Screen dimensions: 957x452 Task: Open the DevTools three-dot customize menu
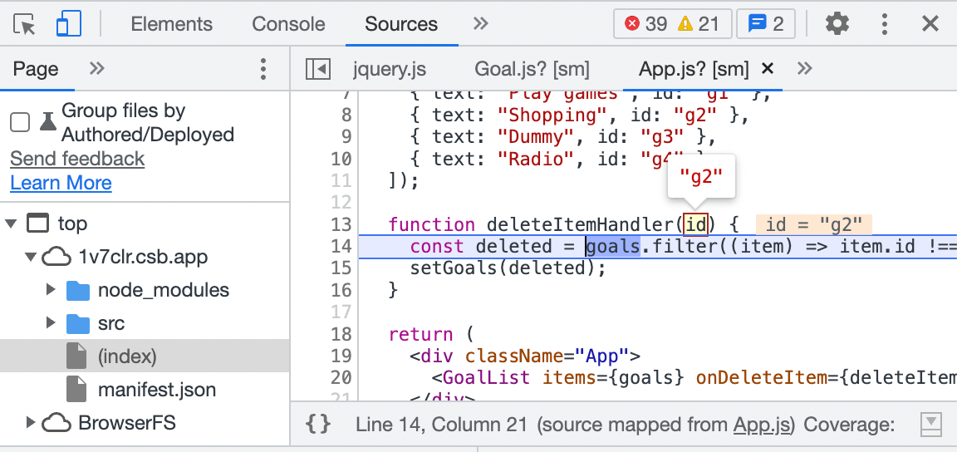click(885, 24)
